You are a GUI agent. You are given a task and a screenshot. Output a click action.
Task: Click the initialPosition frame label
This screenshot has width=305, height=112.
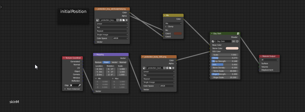point(73,12)
